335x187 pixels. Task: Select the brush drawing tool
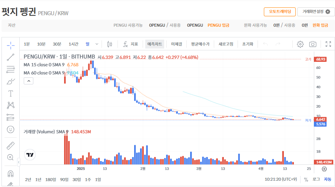10,81
